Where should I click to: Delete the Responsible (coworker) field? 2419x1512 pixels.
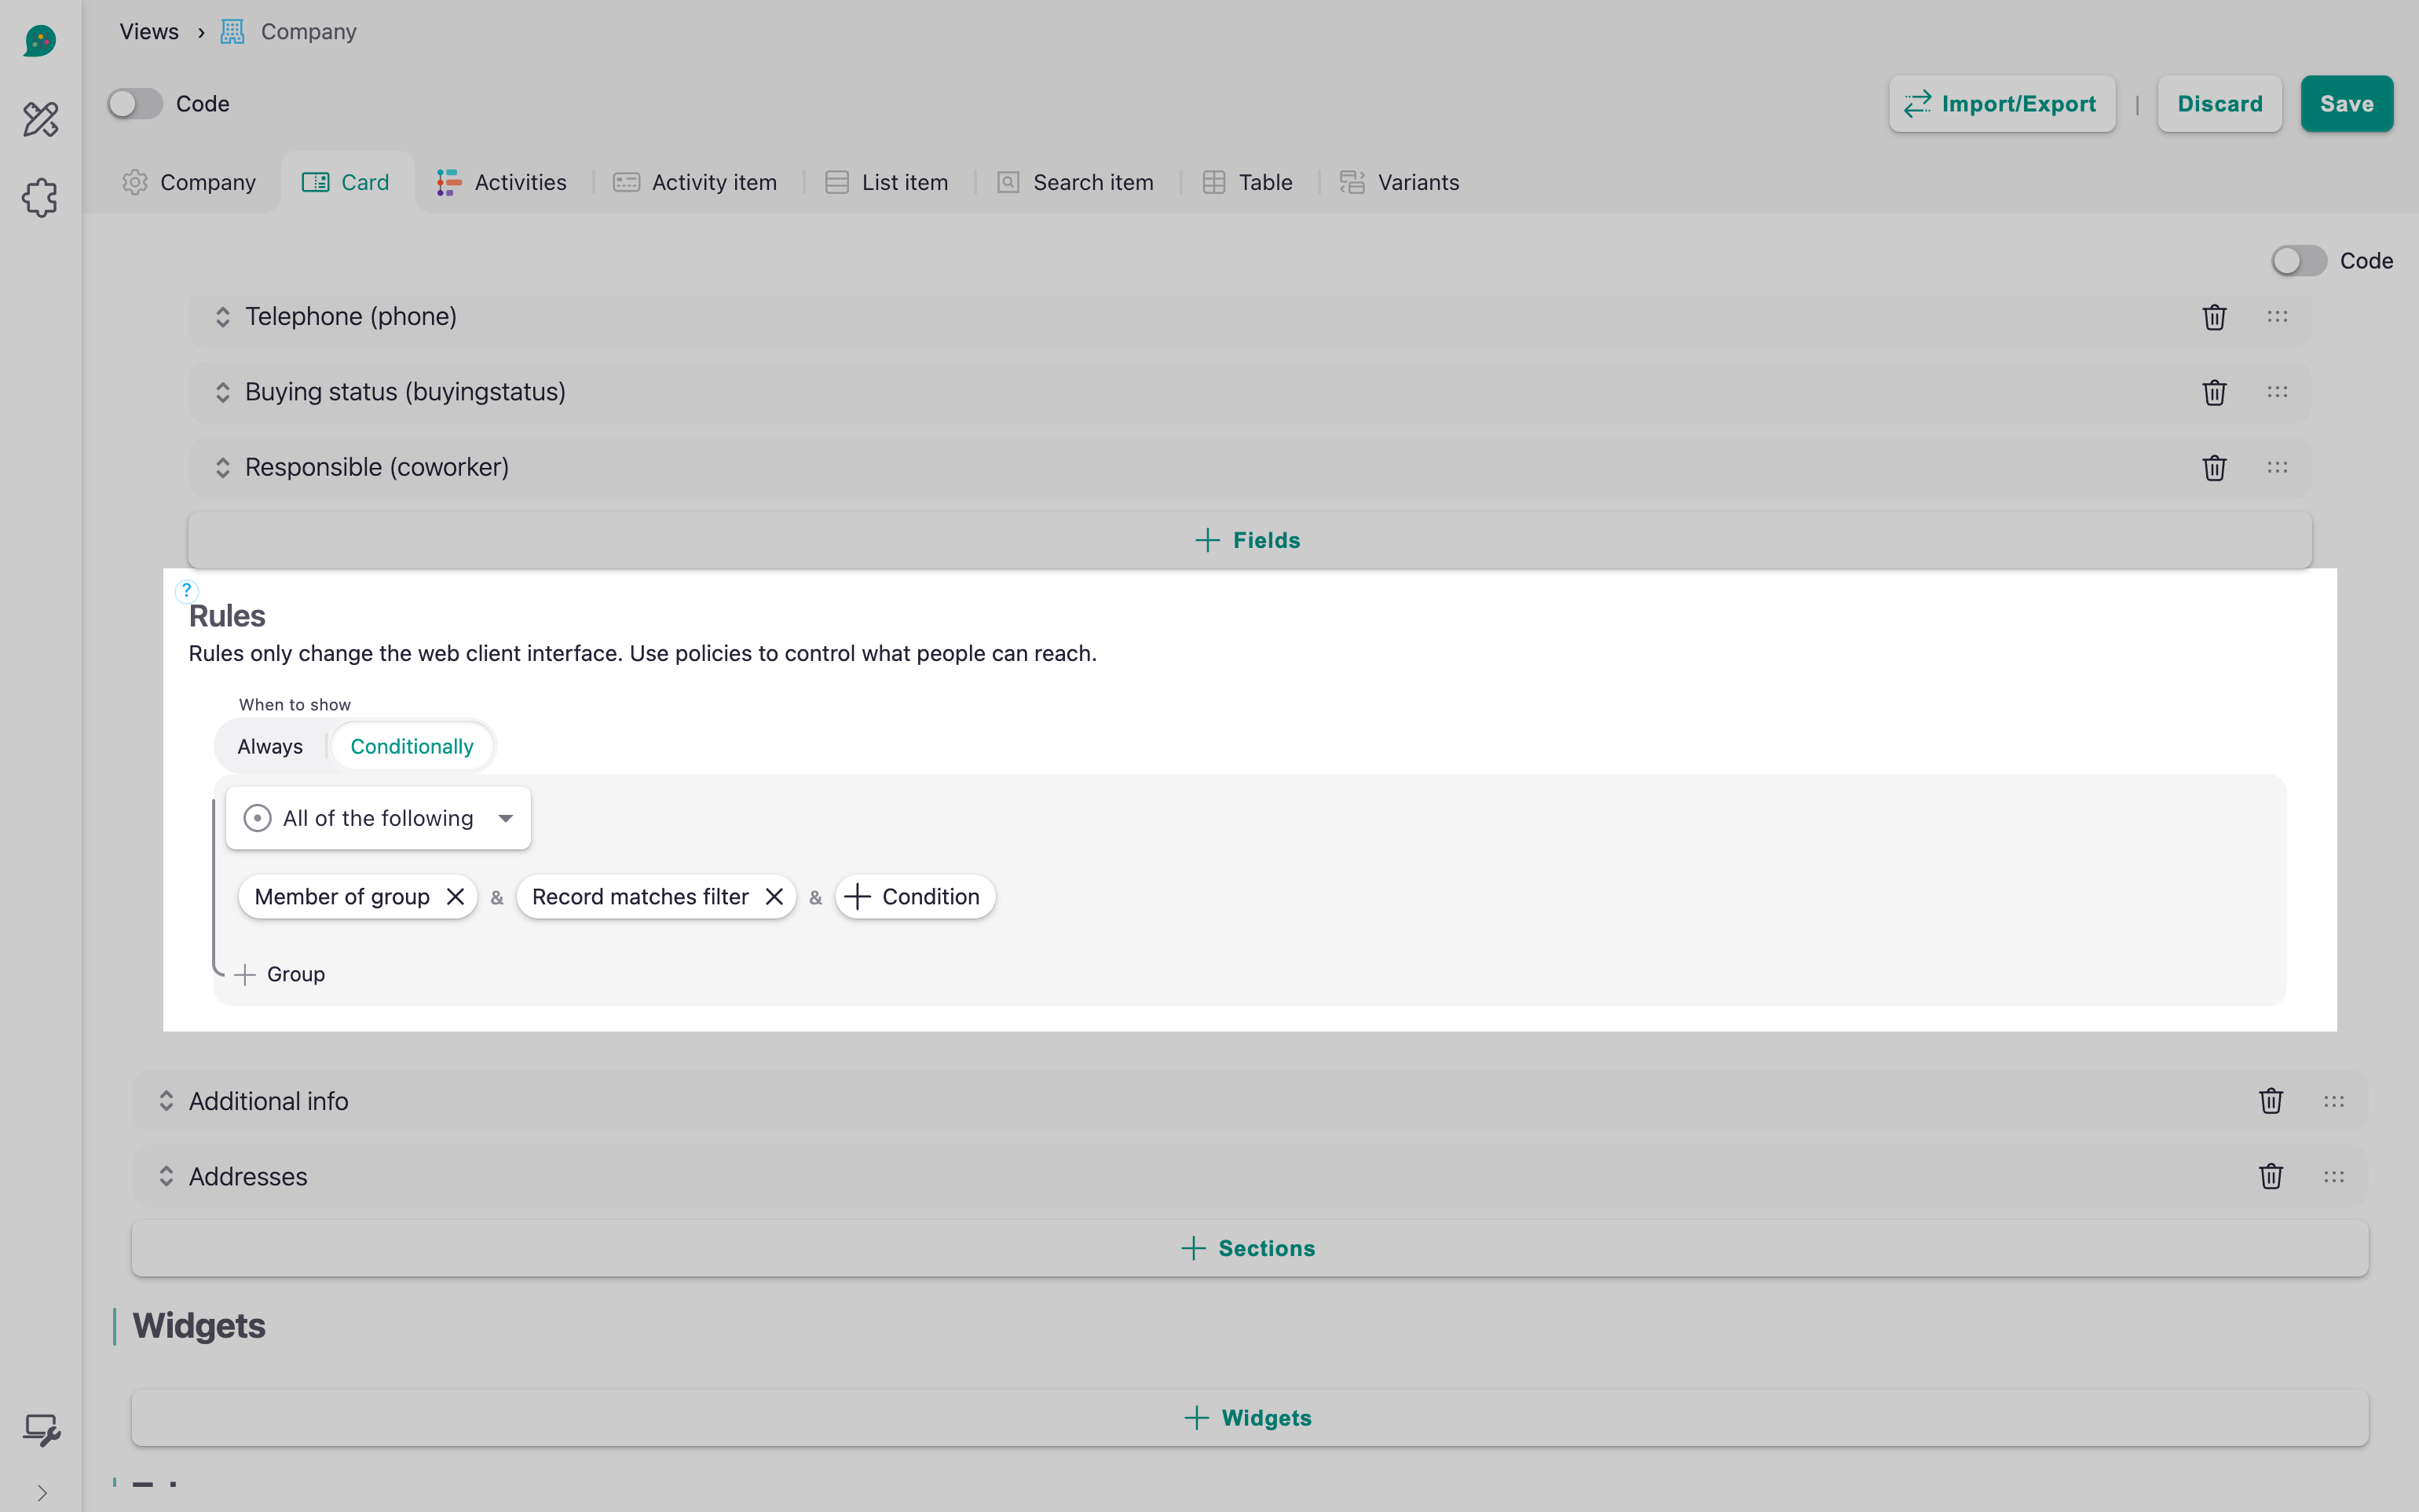tap(2214, 467)
